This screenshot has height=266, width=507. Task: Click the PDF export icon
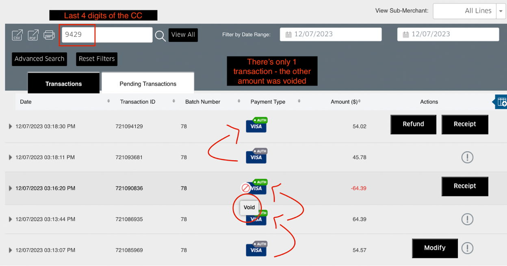click(x=33, y=35)
